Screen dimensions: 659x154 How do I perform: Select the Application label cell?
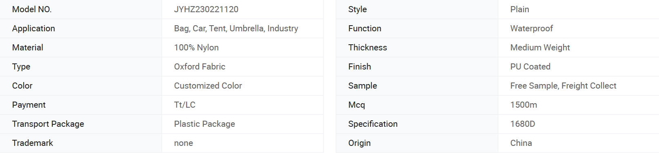[81, 28]
